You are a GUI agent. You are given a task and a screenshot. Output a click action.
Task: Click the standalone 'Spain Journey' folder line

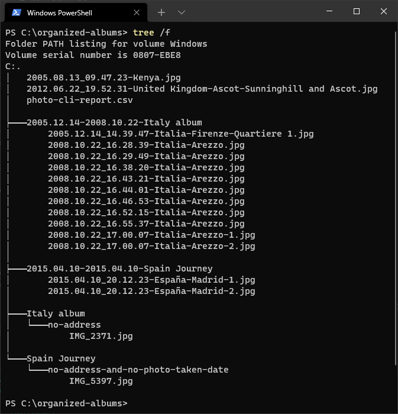(x=61, y=358)
